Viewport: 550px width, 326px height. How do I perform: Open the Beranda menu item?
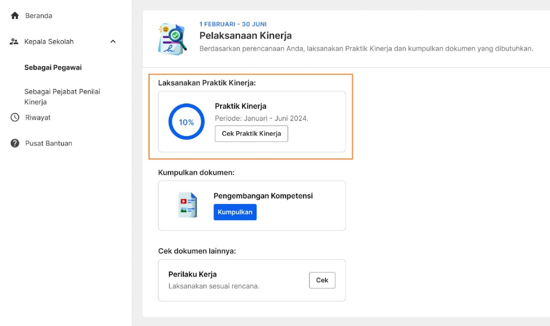click(39, 16)
